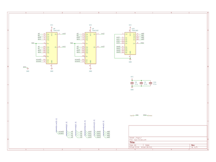216x162 pixels.
Task: Select the imm[0..3] bus label
Action: tap(94, 124)
